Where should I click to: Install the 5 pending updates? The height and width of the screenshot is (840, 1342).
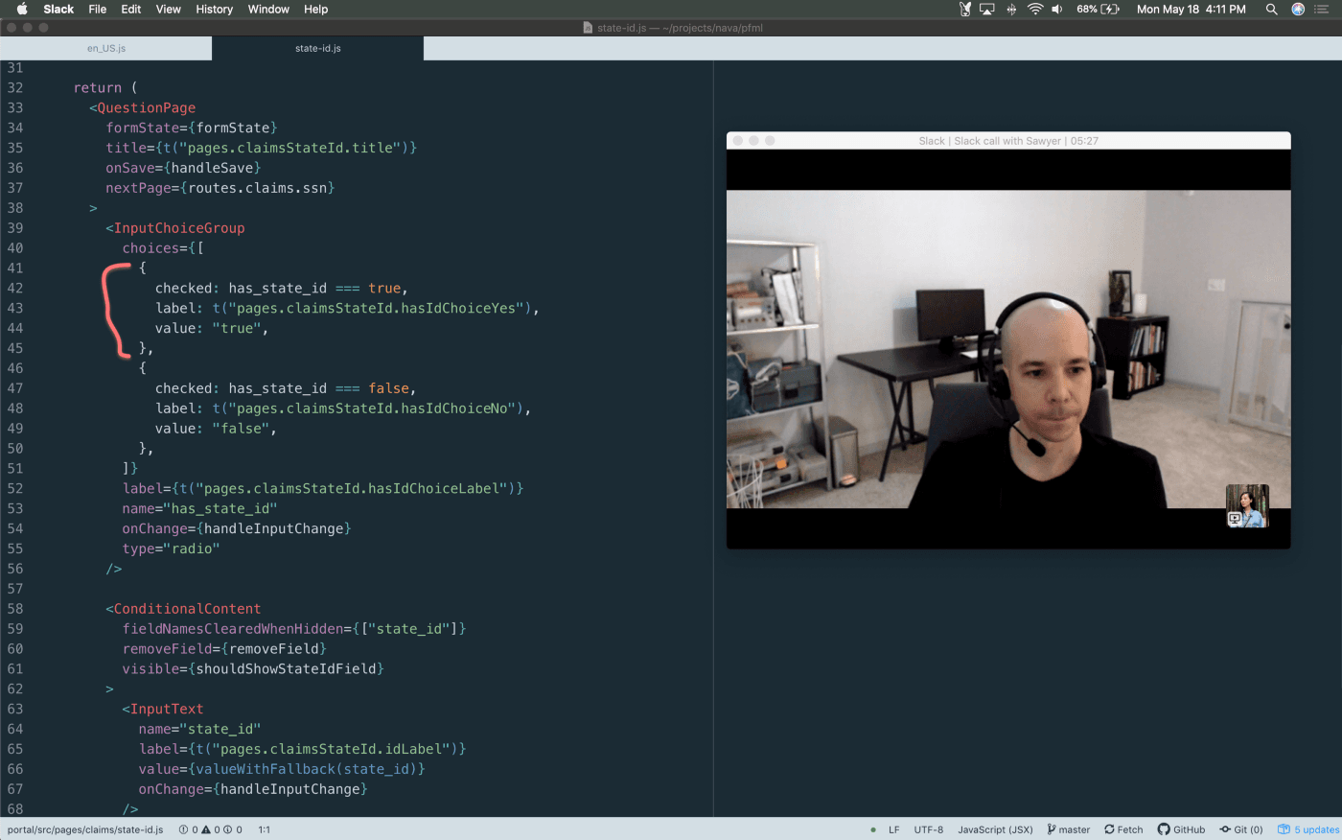pyautogui.click(x=1307, y=829)
